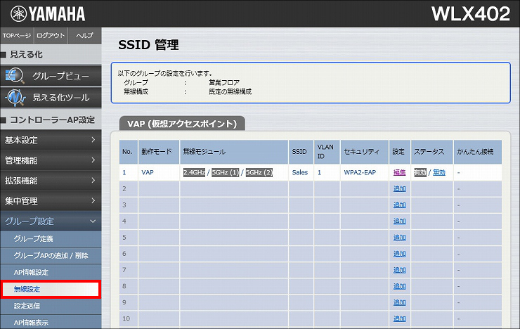Screen dimensions: 520x329
Task: Click 追加 link in row 2
Action: (x=399, y=188)
